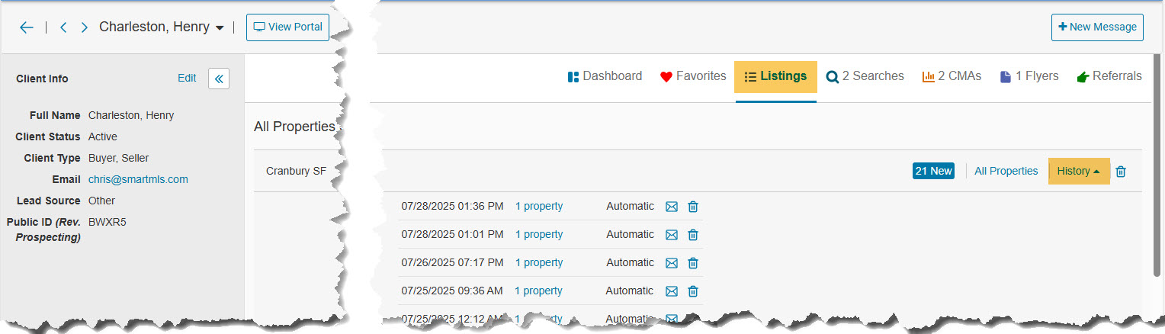Open 1 property link for 07/26/2025 07:17 PM
This screenshot has height=334, width=1165.
[539, 262]
